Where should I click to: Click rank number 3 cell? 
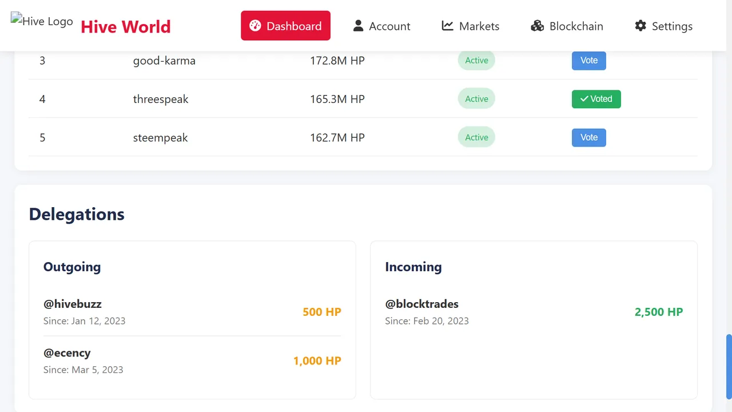tap(42, 61)
